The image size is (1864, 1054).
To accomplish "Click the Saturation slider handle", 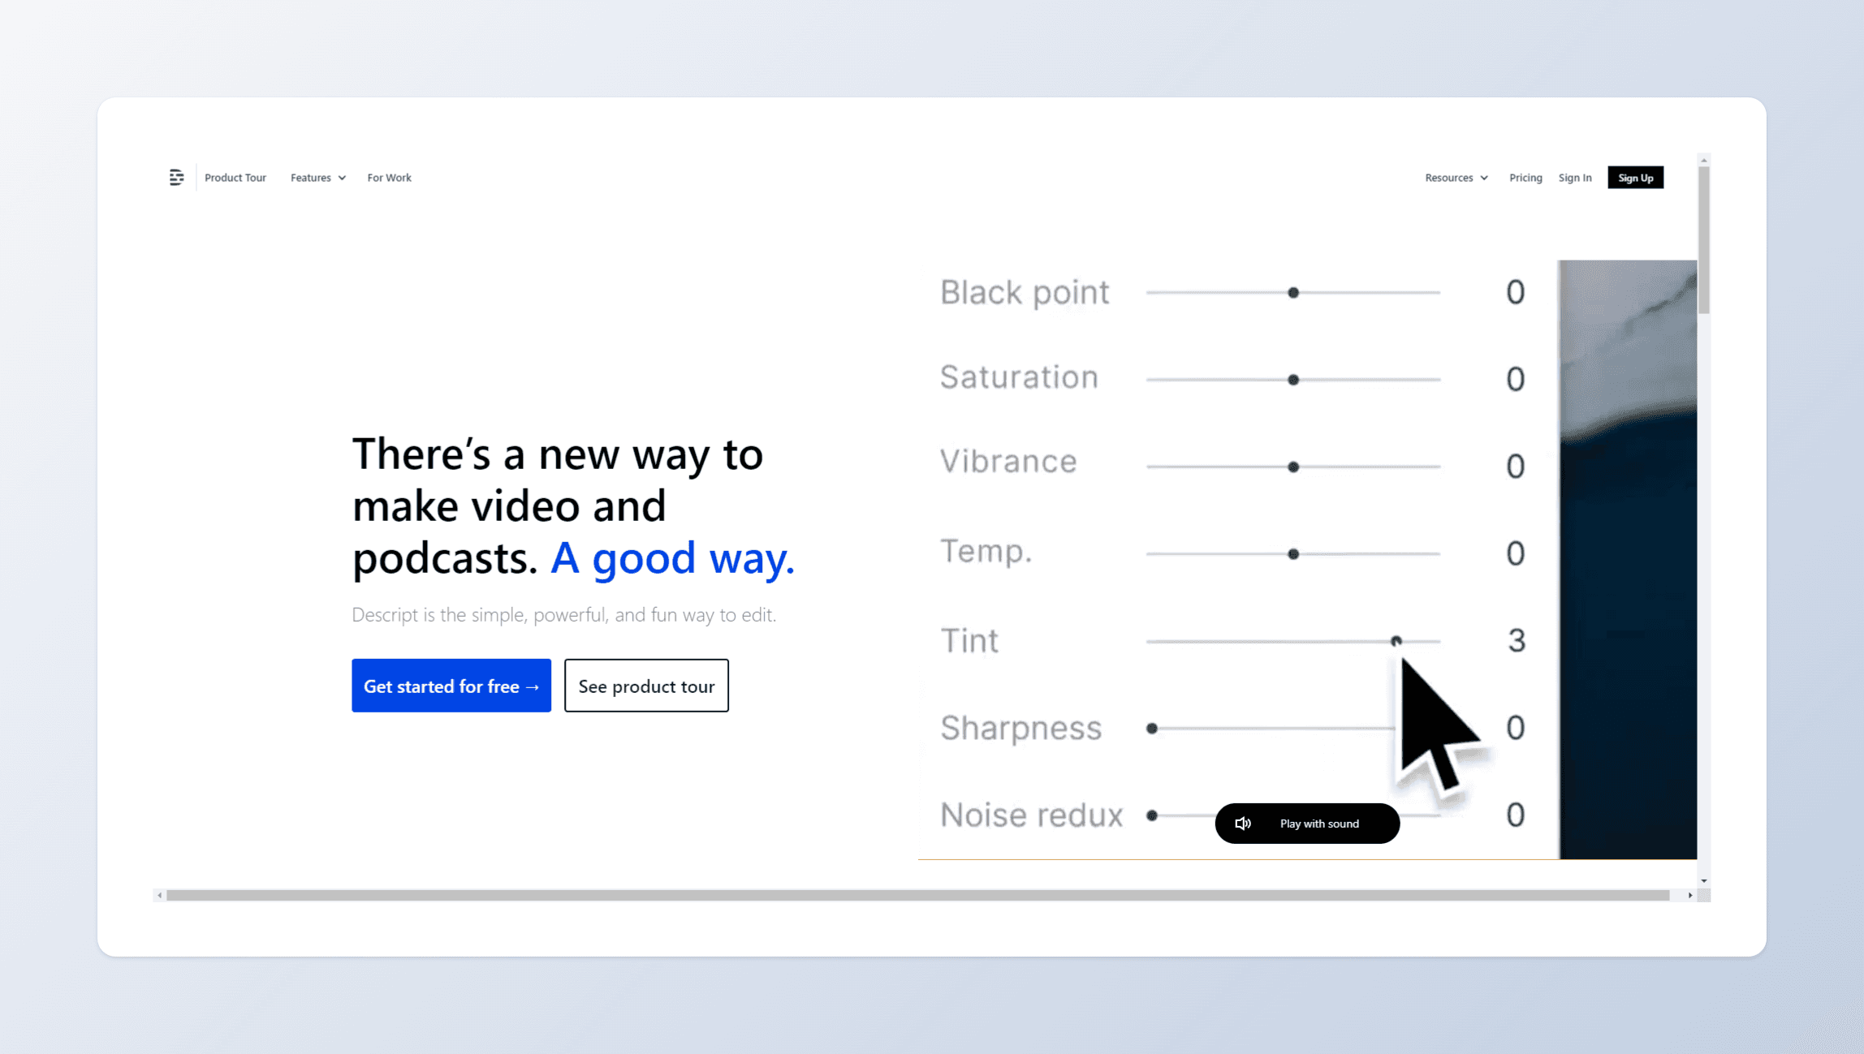I will [x=1293, y=380].
